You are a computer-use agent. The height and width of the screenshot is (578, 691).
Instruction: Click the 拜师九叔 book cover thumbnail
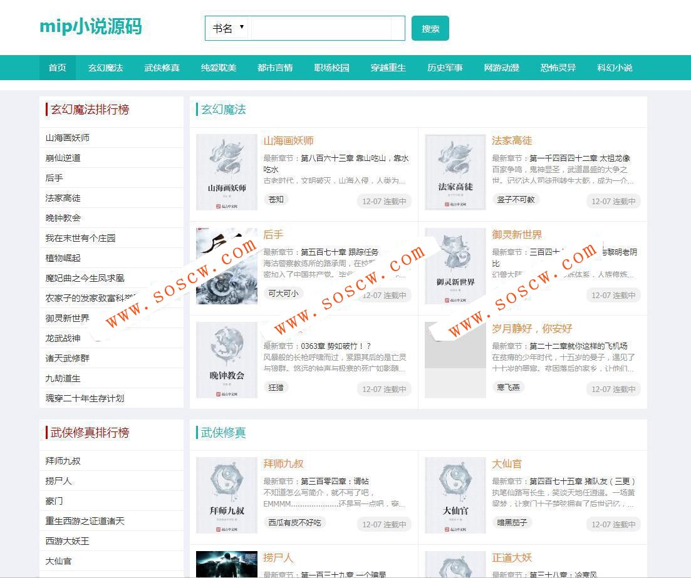[x=227, y=495]
